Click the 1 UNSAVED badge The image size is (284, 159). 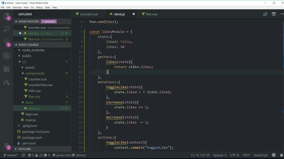(49, 22)
